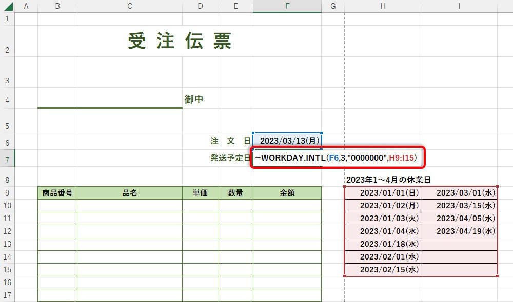513x302 pixels.
Task: Select the 商品番号 table header
Action: coord(57,193)
